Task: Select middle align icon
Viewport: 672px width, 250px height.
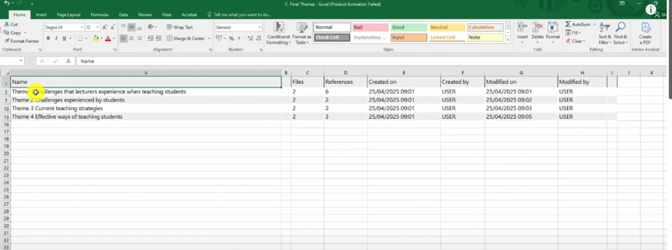Action: (131, 27)
